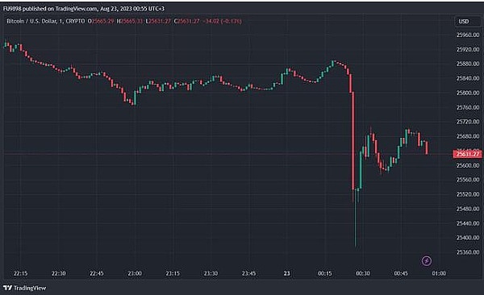Click the closing price C25631.27 value
The width and height of the screenshot is (484, 295).
pyautogui.click(x=187, y=21)
